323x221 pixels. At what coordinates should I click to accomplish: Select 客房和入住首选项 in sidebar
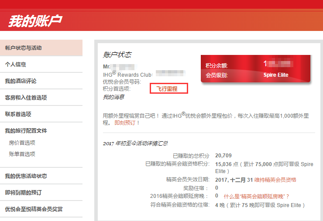[41, 98]
